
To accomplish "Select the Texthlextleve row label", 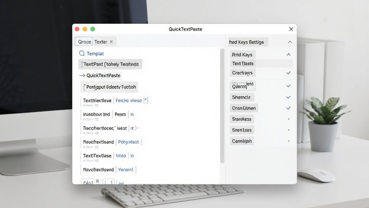I will [x=97, y=100].
